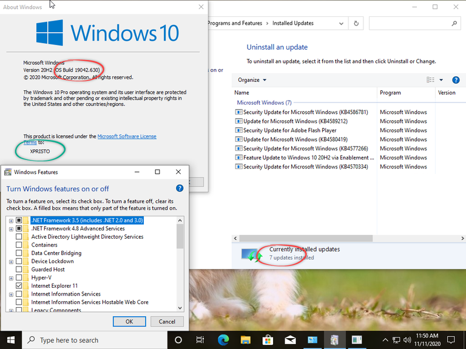Collapse the Microsoft Windows (7) group
The height and width of the screenshot is (349, 466).
264,102
